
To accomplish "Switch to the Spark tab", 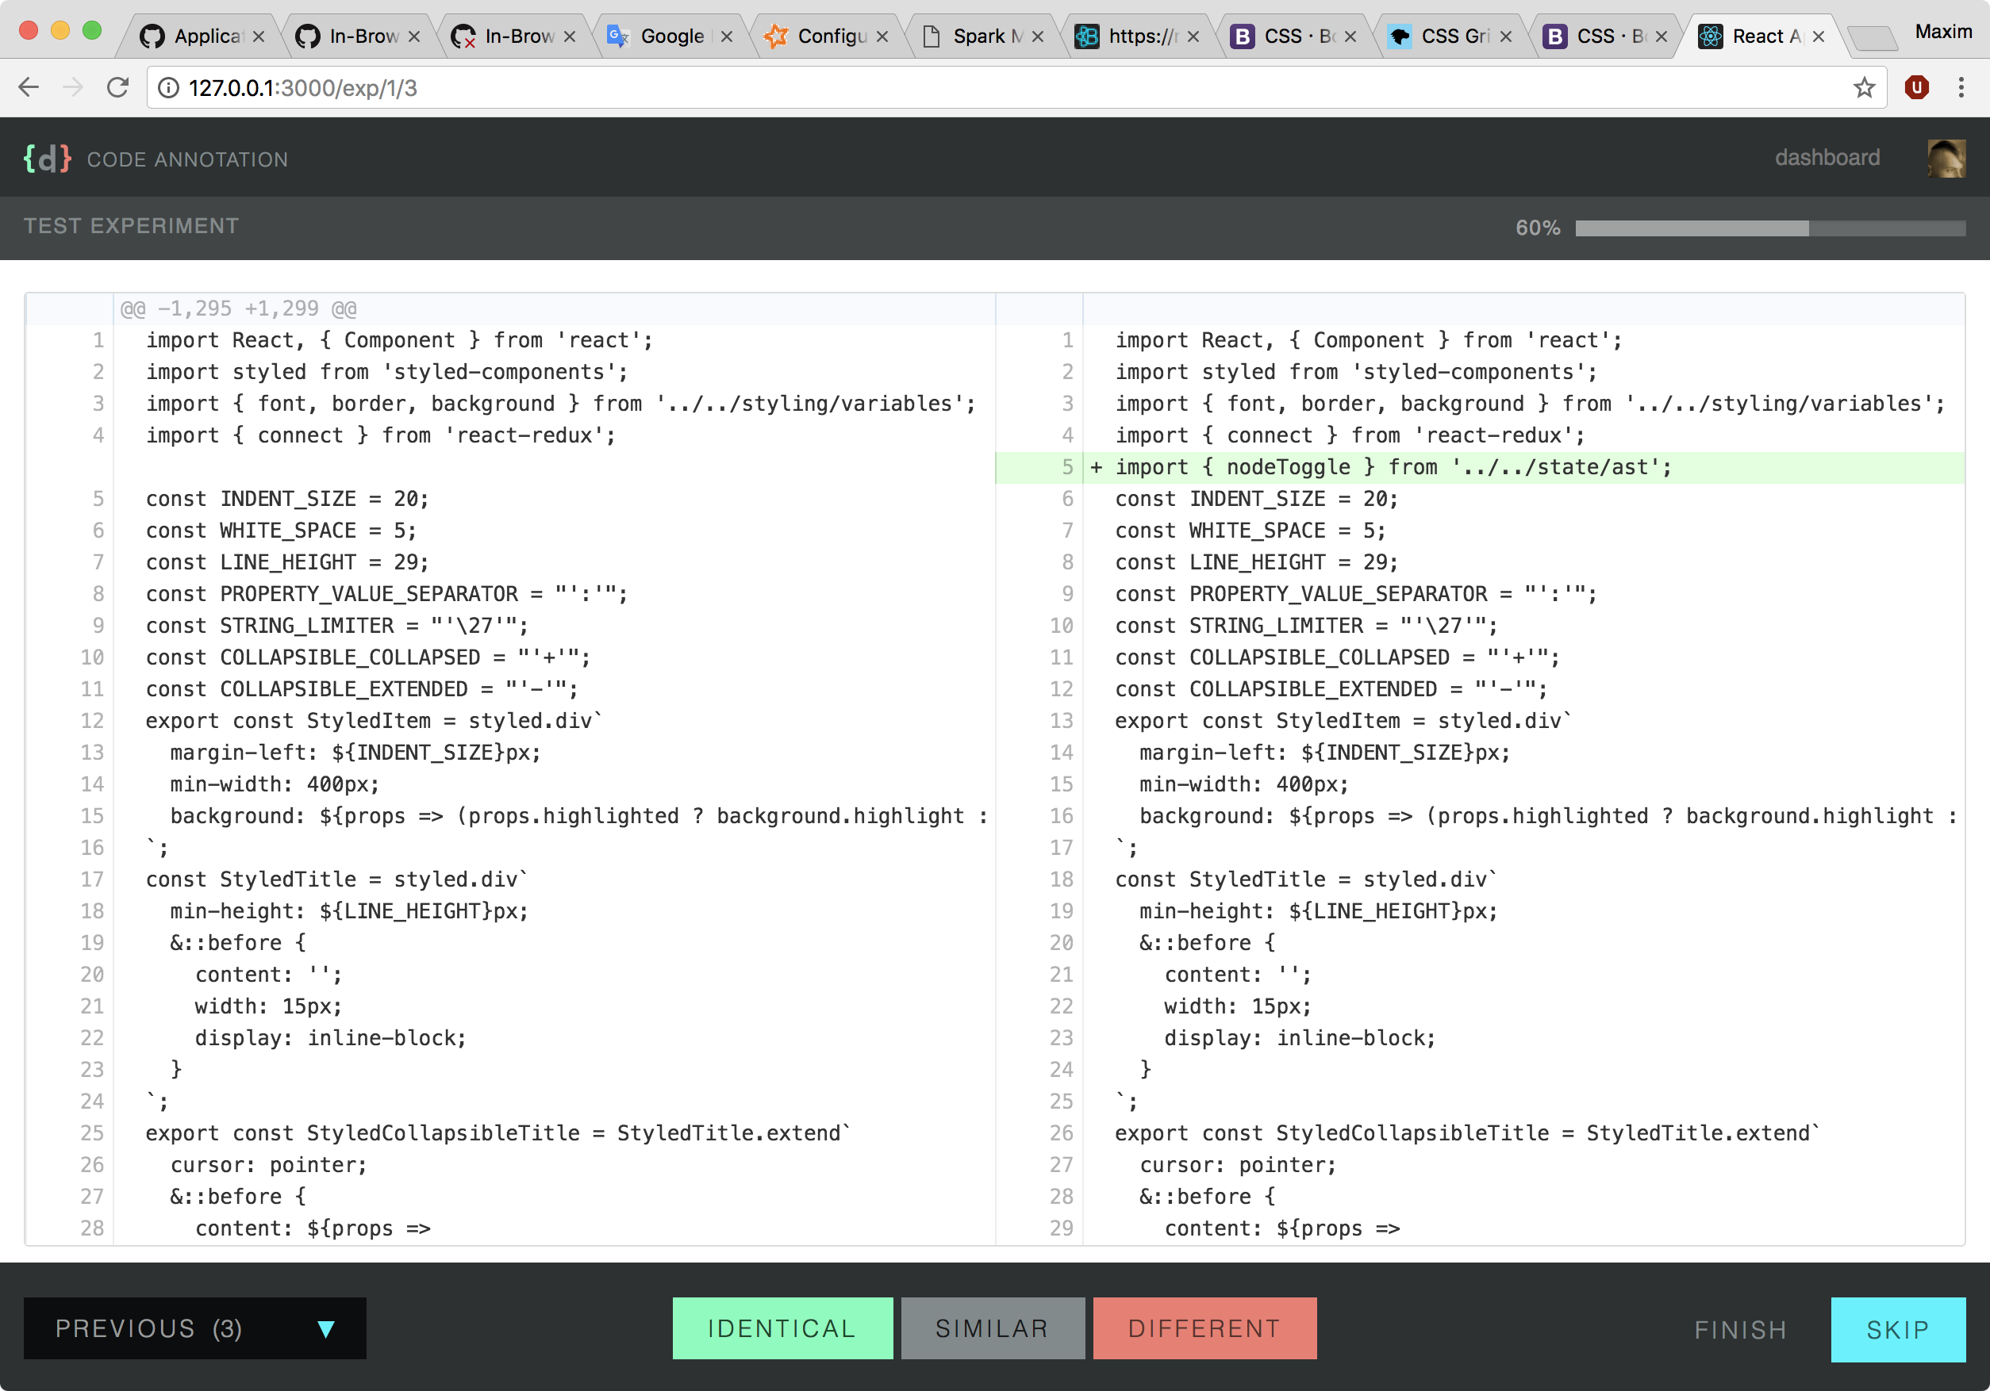I will pos(979,36).
